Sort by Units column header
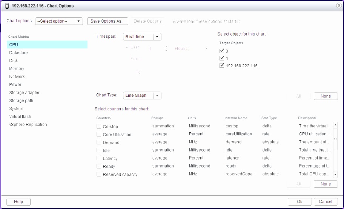Screen dimensions: 344x209 (192, 118)
